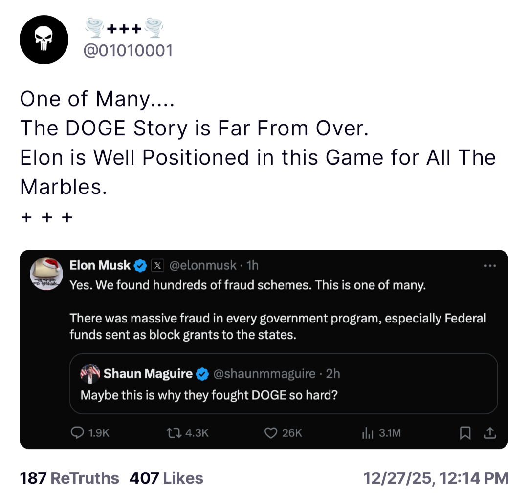Open the @shaunmmaguire handle link
The height and width of the screenshot is (494, 528).
tap(264, 374)
